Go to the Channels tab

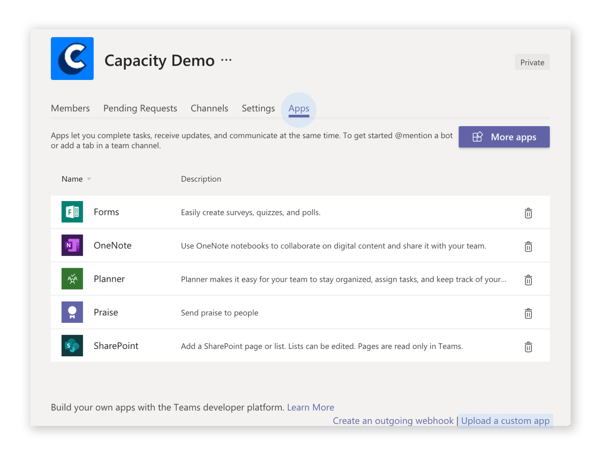tap(209, 108)
